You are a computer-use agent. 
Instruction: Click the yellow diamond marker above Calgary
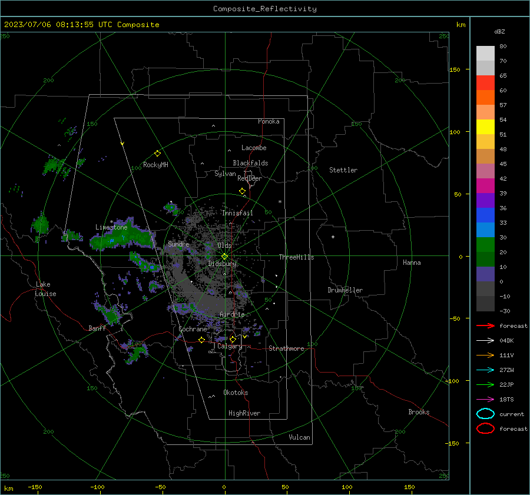click(233, 339)
